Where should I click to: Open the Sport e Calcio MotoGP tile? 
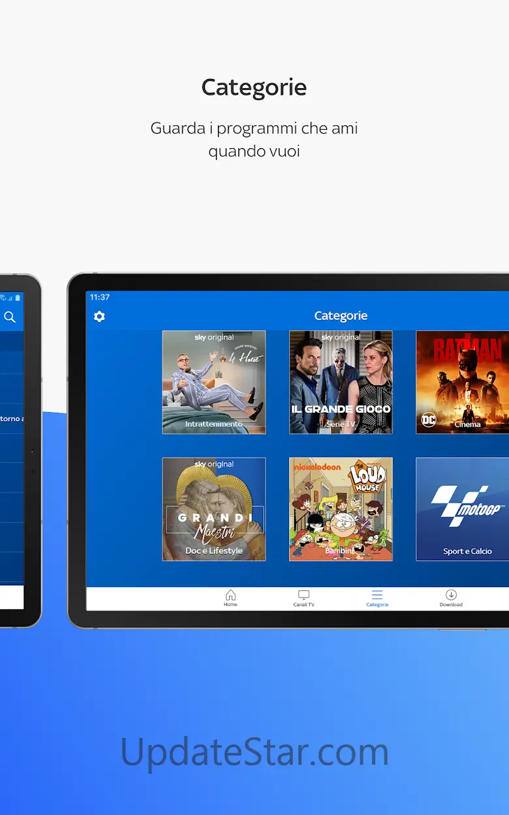463,509
